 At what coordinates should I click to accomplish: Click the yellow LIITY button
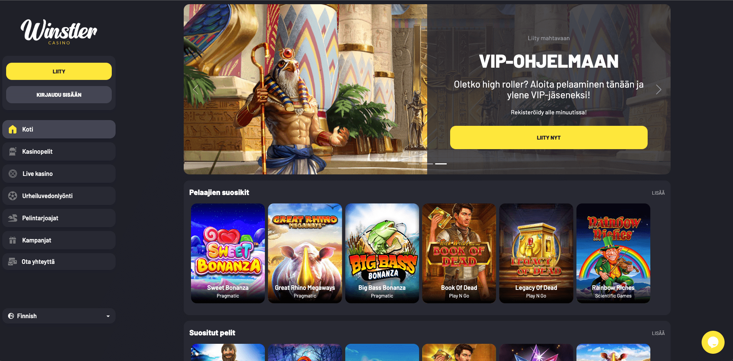(59, 72)
